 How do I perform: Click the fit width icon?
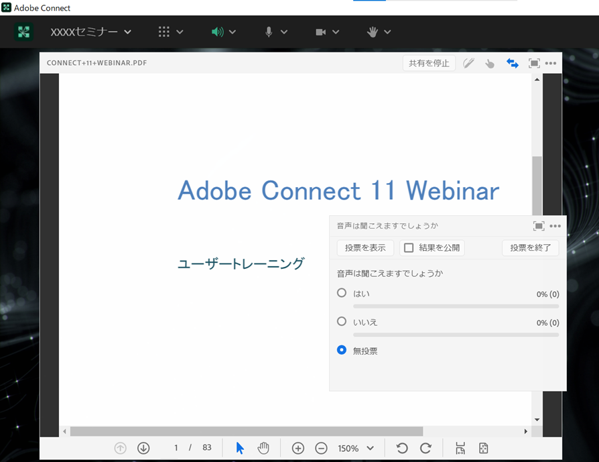coord(460,448)
